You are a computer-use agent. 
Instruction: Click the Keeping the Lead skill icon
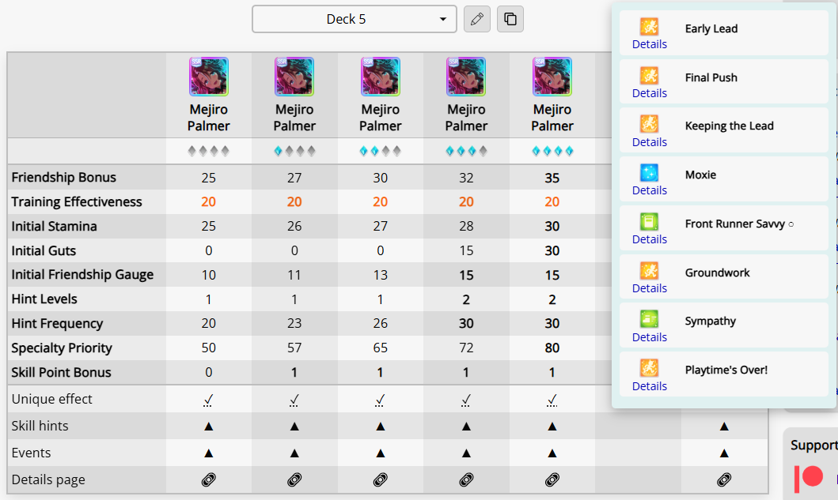coord(650,124)
